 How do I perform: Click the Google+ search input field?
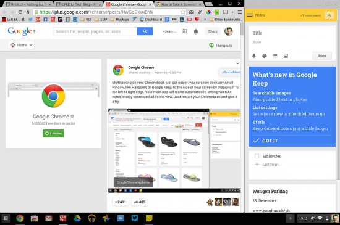95,31
